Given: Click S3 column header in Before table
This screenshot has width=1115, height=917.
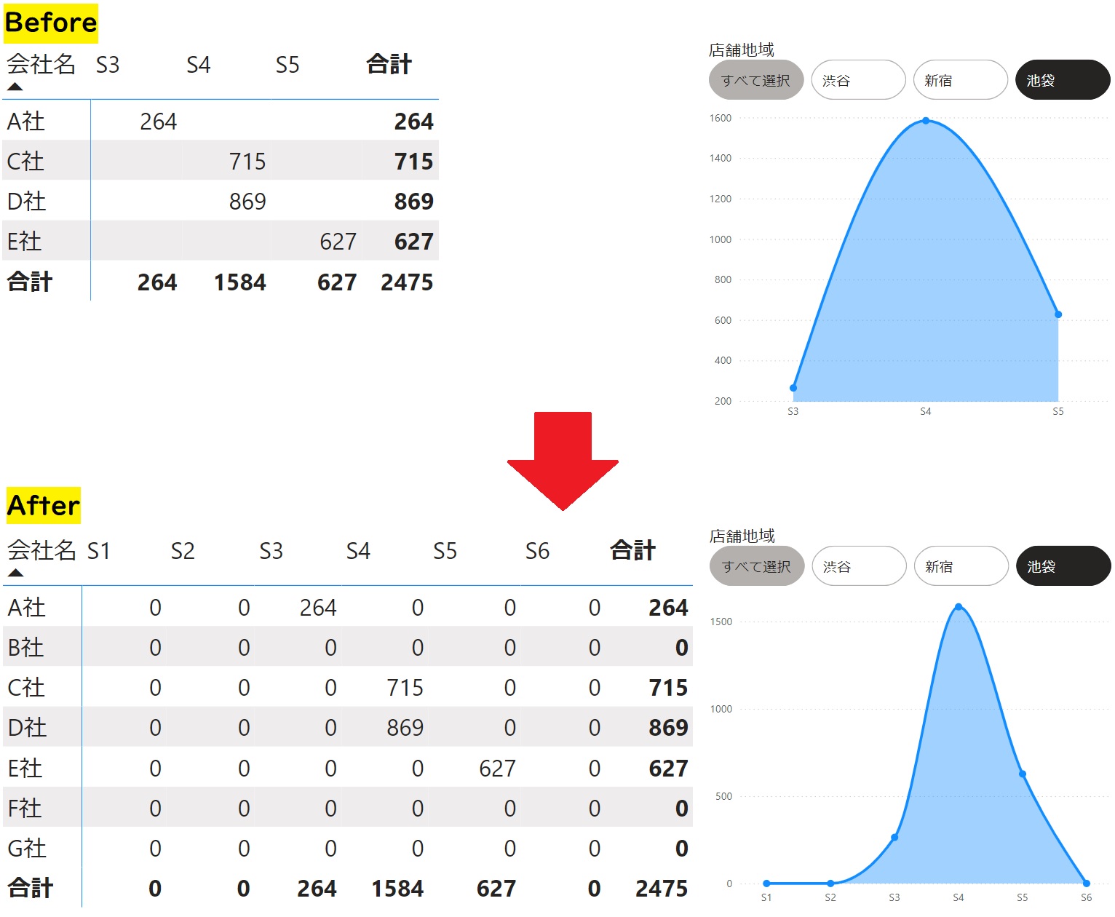Looking at the screenshot, I should click(x=108, y=65).
